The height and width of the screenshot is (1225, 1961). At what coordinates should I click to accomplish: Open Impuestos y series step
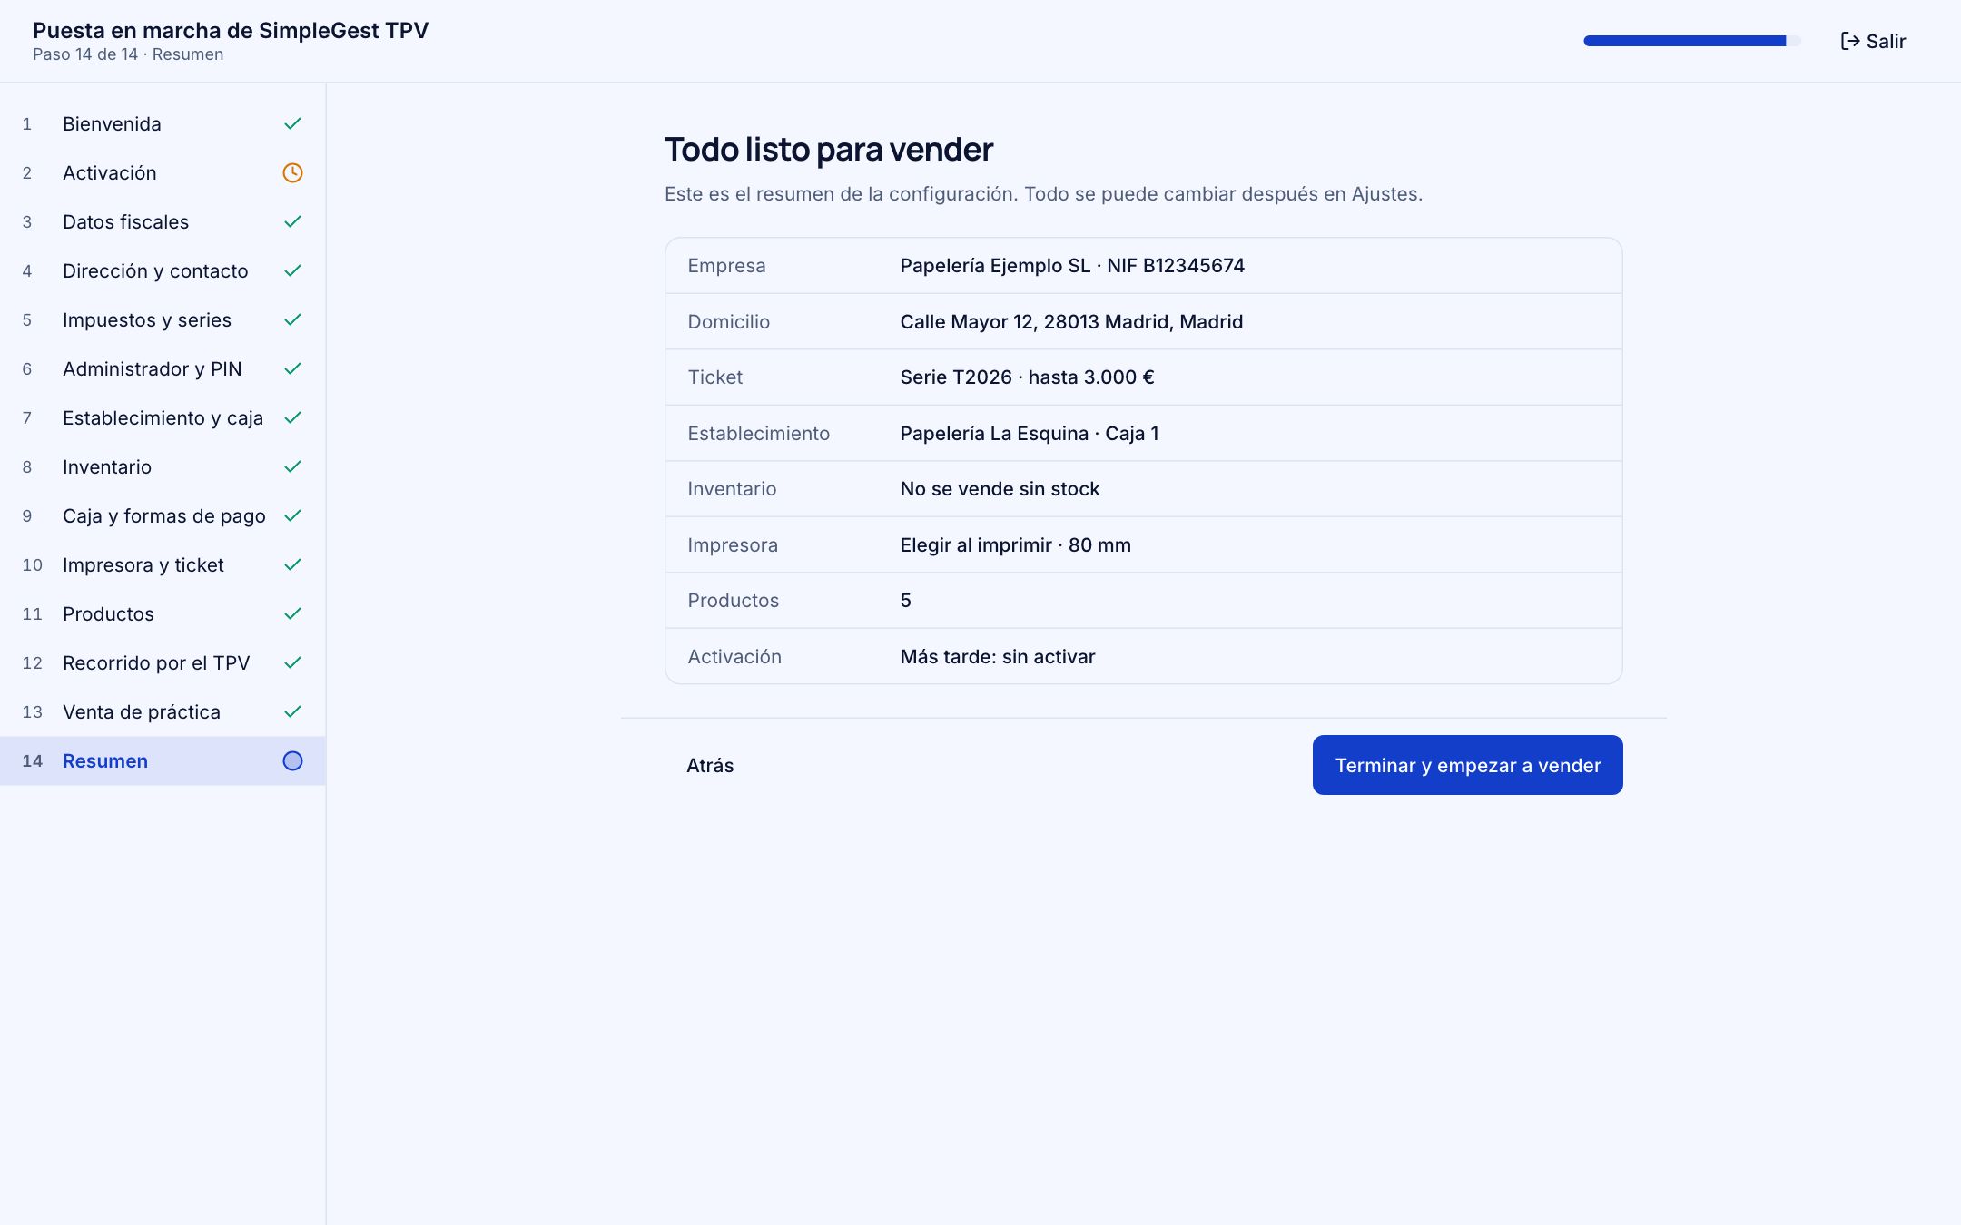pos(163,320)
